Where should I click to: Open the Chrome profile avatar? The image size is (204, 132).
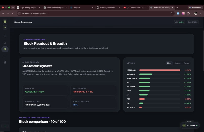click(x=196, y=13)
